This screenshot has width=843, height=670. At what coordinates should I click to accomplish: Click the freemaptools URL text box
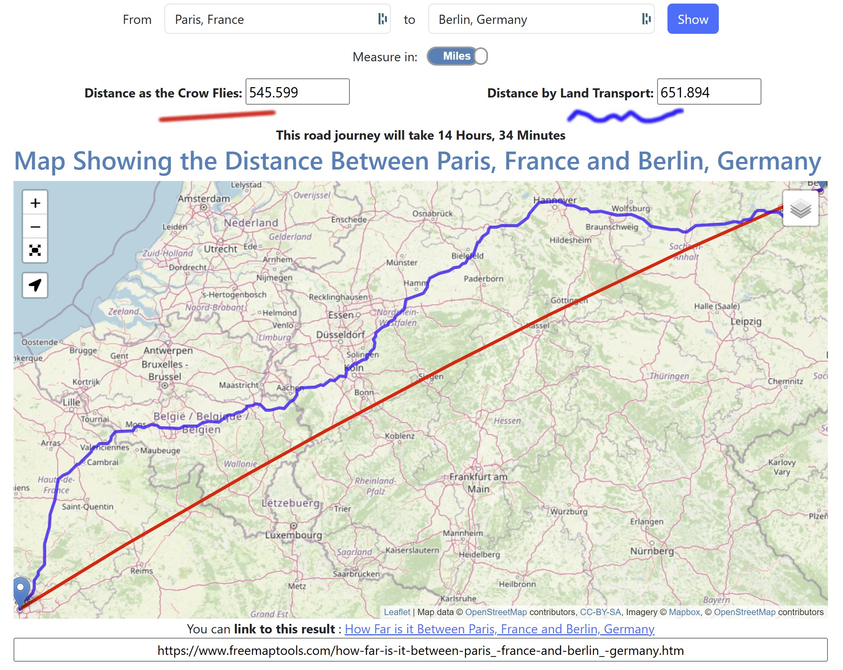pos(421,650)
